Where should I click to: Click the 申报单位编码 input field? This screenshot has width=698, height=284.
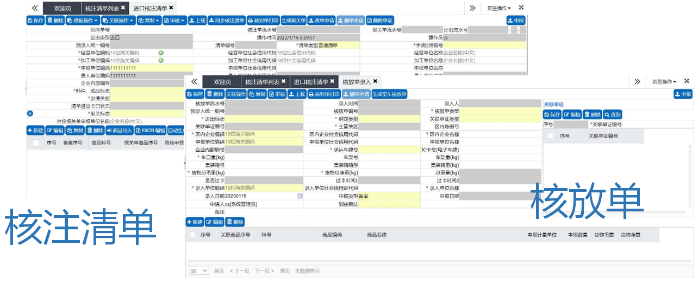tap(151, 68)
